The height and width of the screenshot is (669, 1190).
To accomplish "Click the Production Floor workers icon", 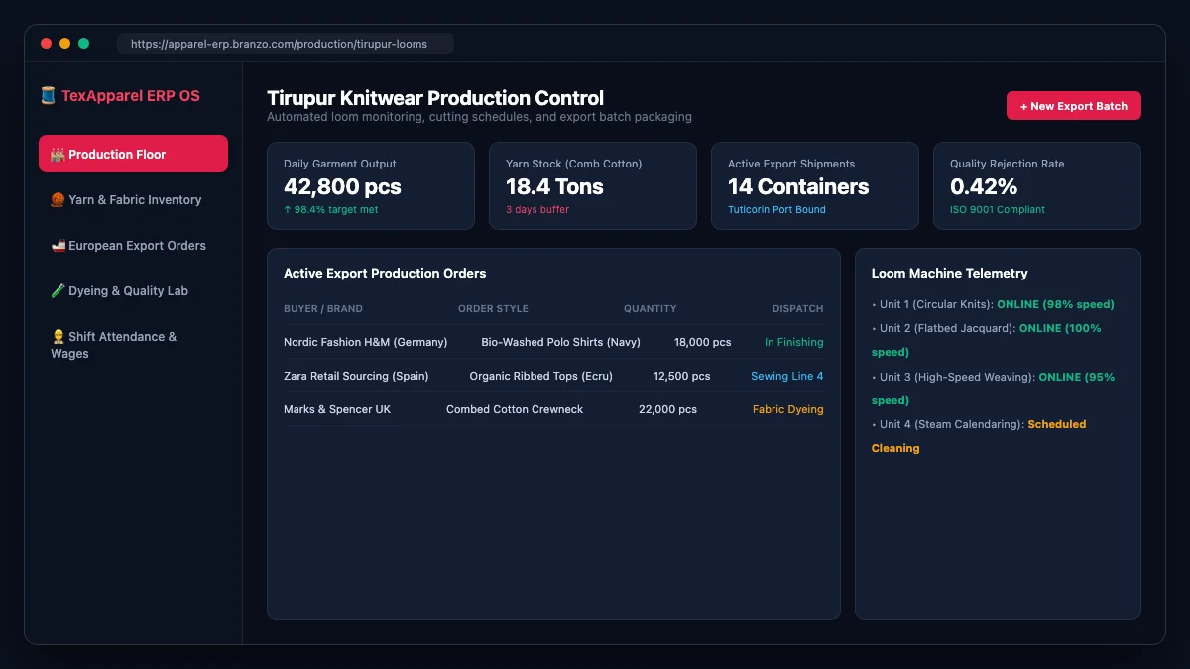I will tap(58, 155).
